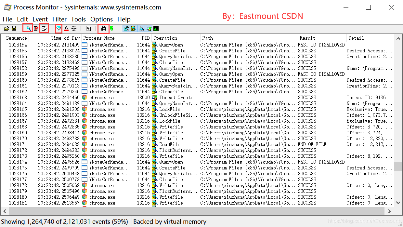Select the row with sequence 1028181

click(x=197, y=203)
